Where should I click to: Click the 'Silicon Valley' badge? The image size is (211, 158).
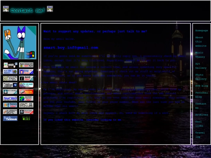tap(26, 92)
